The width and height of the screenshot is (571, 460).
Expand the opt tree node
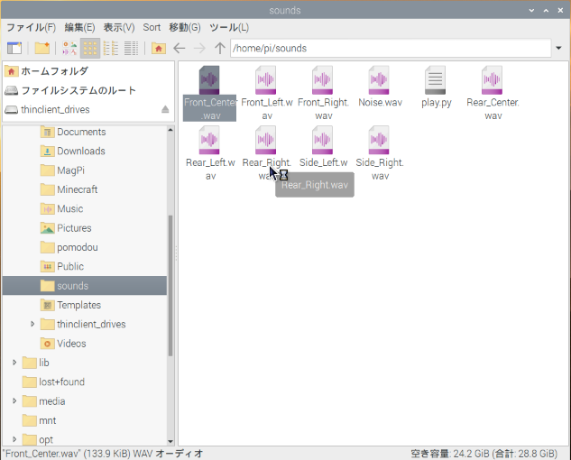point(14,439)
